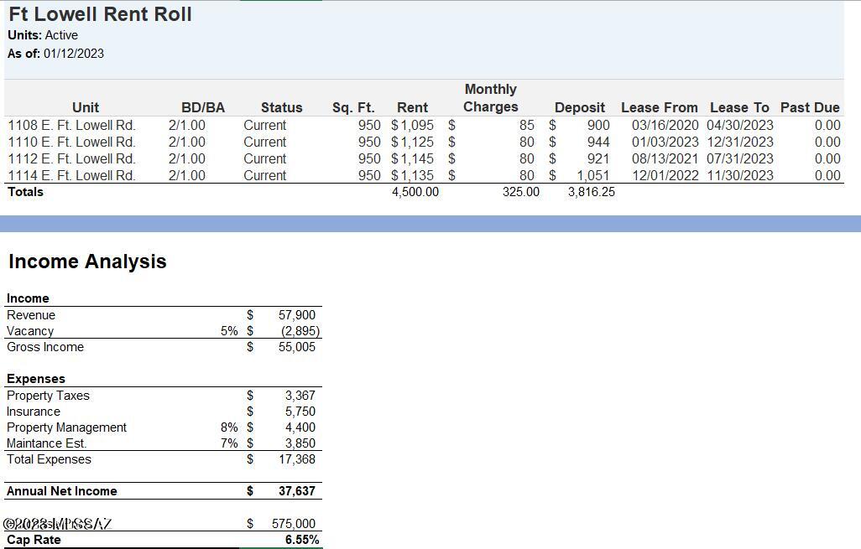The height and width of the screenshot is (549, 861).
Task: Click the rent value '$1,145'
Action: 412,159
